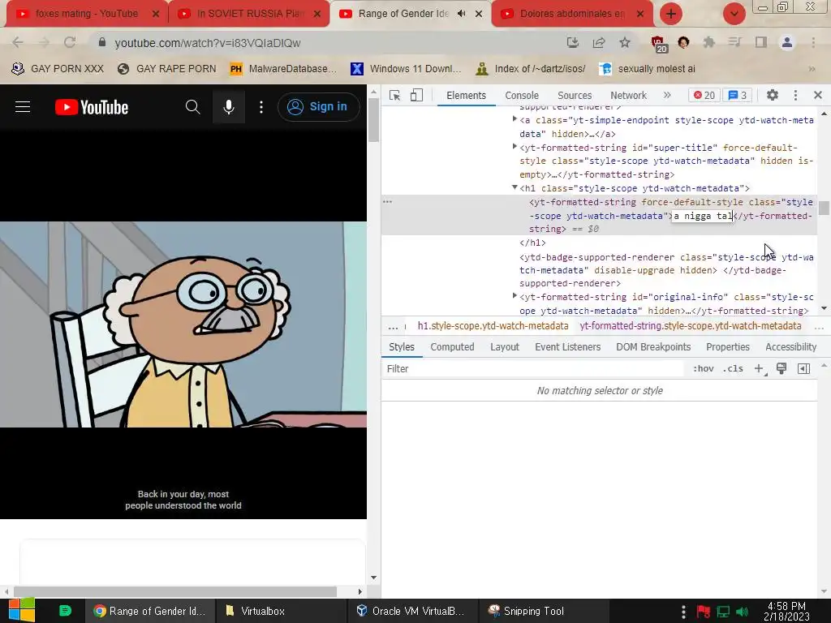
Task: Open Snipping Tool from taskbar
Action: pyautogui.click(x=526, y=611)
